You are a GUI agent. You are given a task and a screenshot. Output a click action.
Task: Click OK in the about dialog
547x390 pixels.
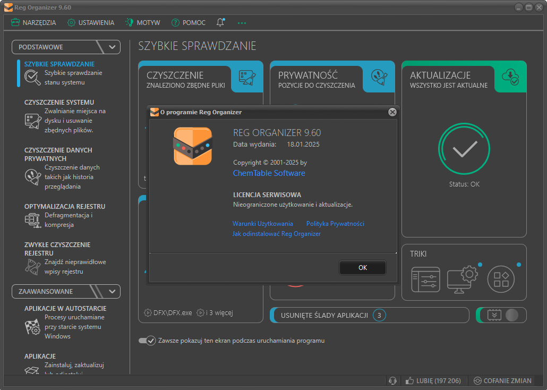coord(363,267)
